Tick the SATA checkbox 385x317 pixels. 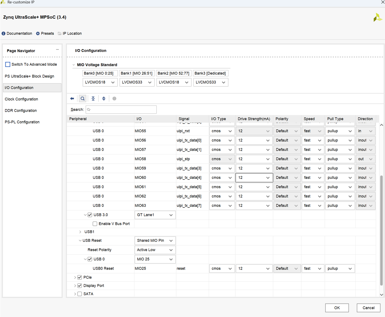(x=80, y=294)
